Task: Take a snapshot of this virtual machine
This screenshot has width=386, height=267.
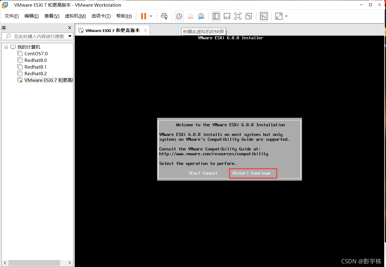Action: pos(179,16)
